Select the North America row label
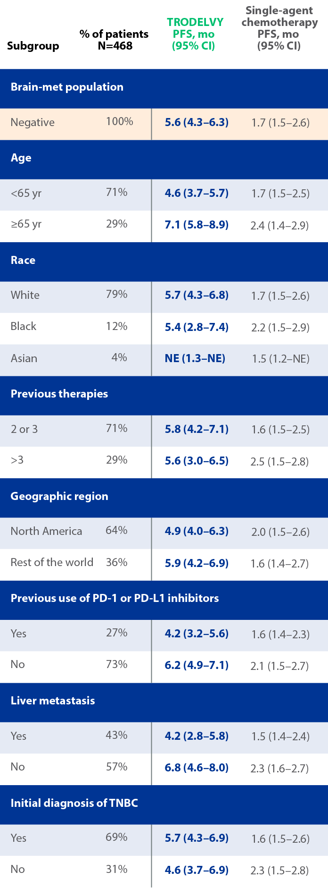This screenshot has height=889, width=328. 46,532
